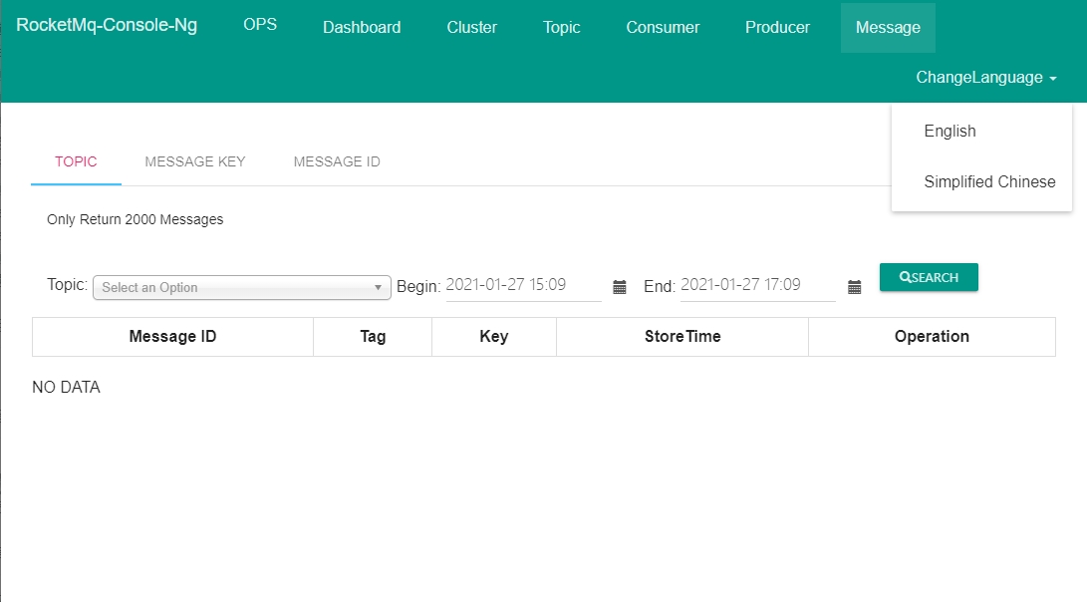Navigate to the Cluster page
The height and width of the screenshot is (602, 1087).
(471, 28)
